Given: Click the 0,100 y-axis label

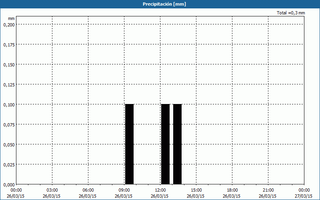Looking at the screenshot, I should click(x=9, y=105).
